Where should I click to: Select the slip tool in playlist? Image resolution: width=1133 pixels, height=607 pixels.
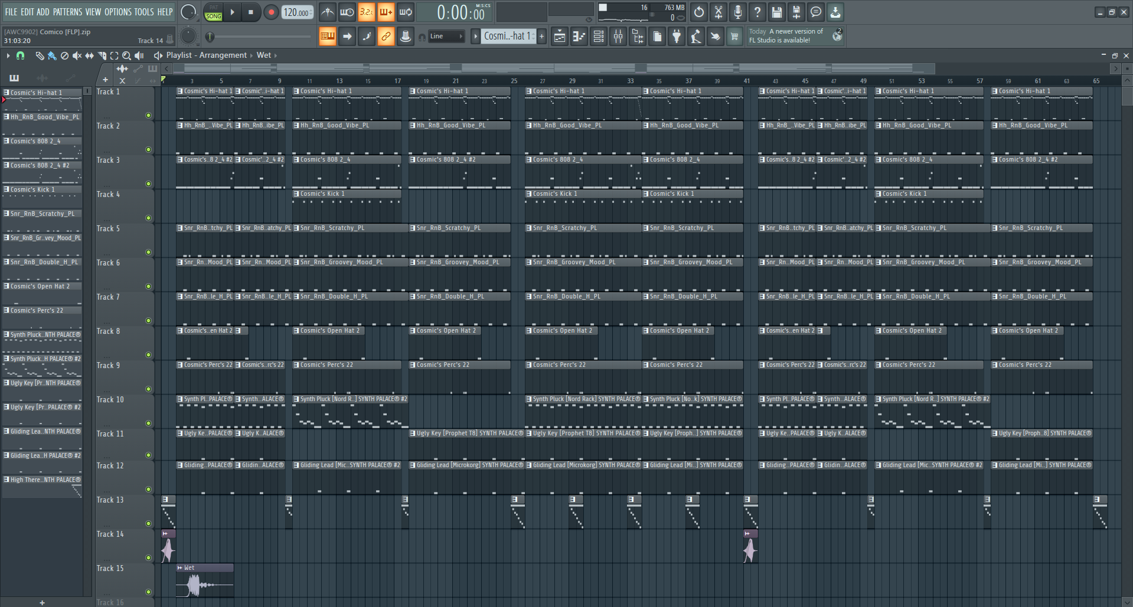(89, 55)
